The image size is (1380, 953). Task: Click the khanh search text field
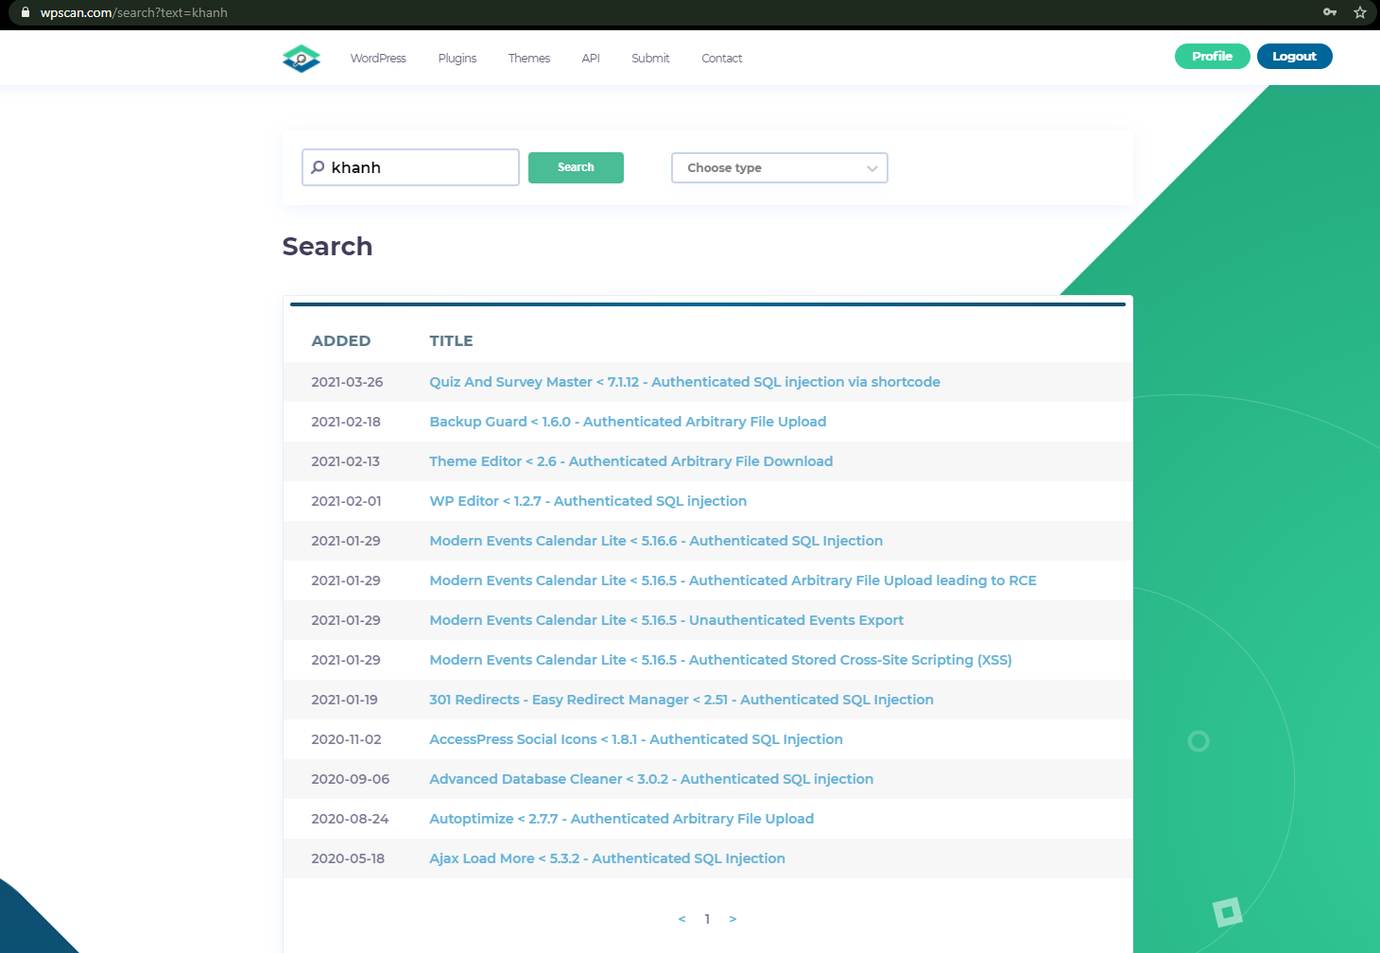coord(410,167)
